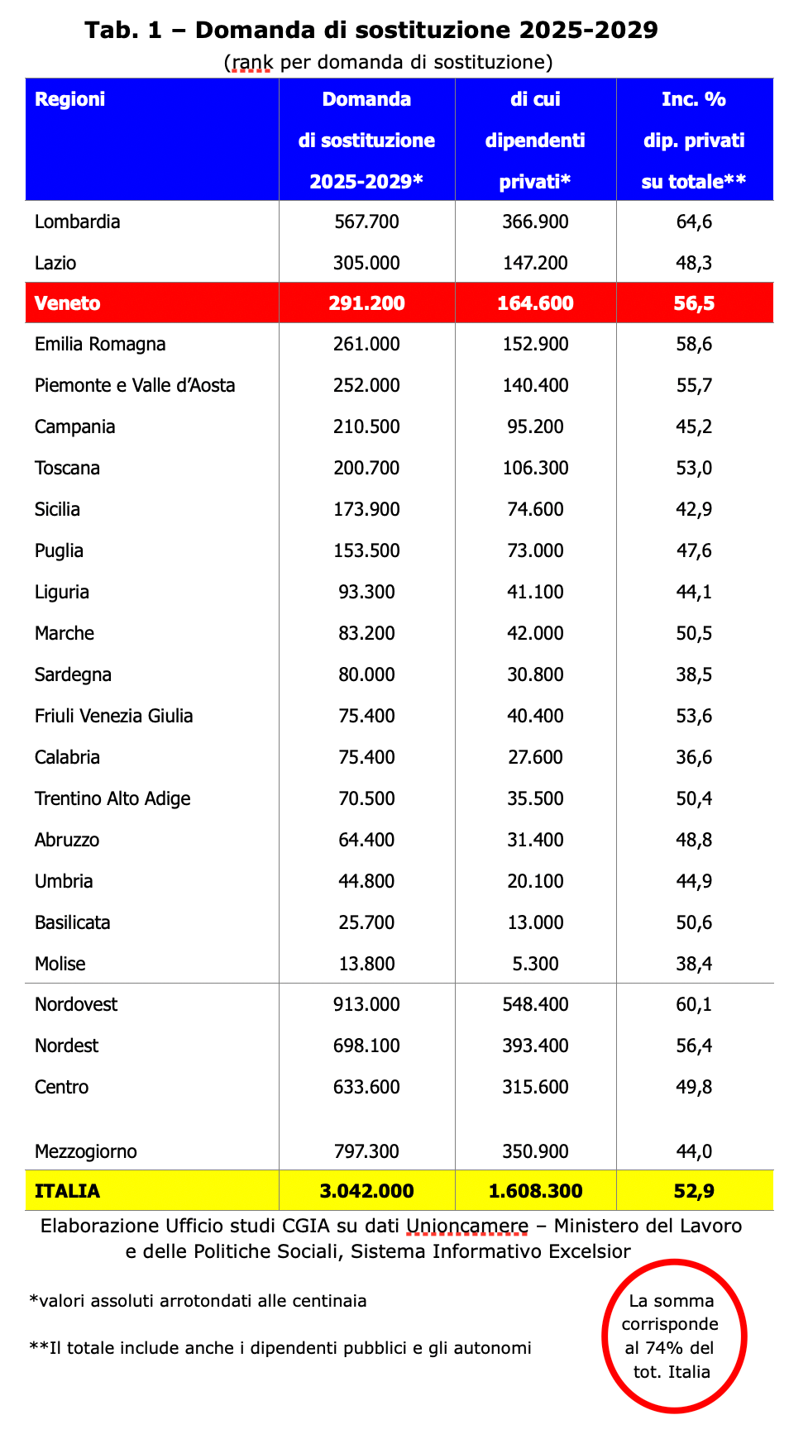Click the "Friuli Venezia Giulia" region name

pos(114,716)
